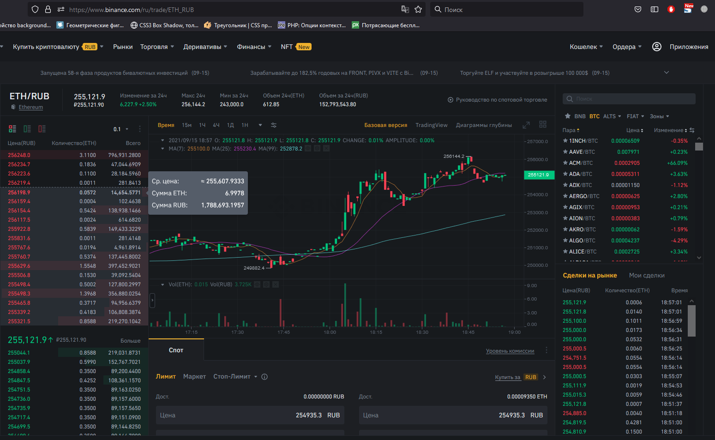Open Ethereum info link
The image size is (715, 440).
coord(31,107)
